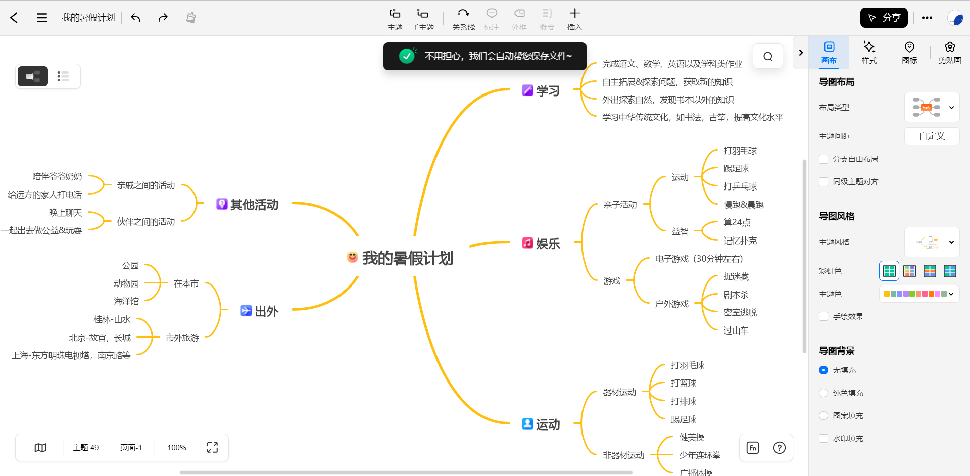The height and width of the screenshot is (476, 970).
Task: Switch to outline list view mode
Action: pos(63,76)
